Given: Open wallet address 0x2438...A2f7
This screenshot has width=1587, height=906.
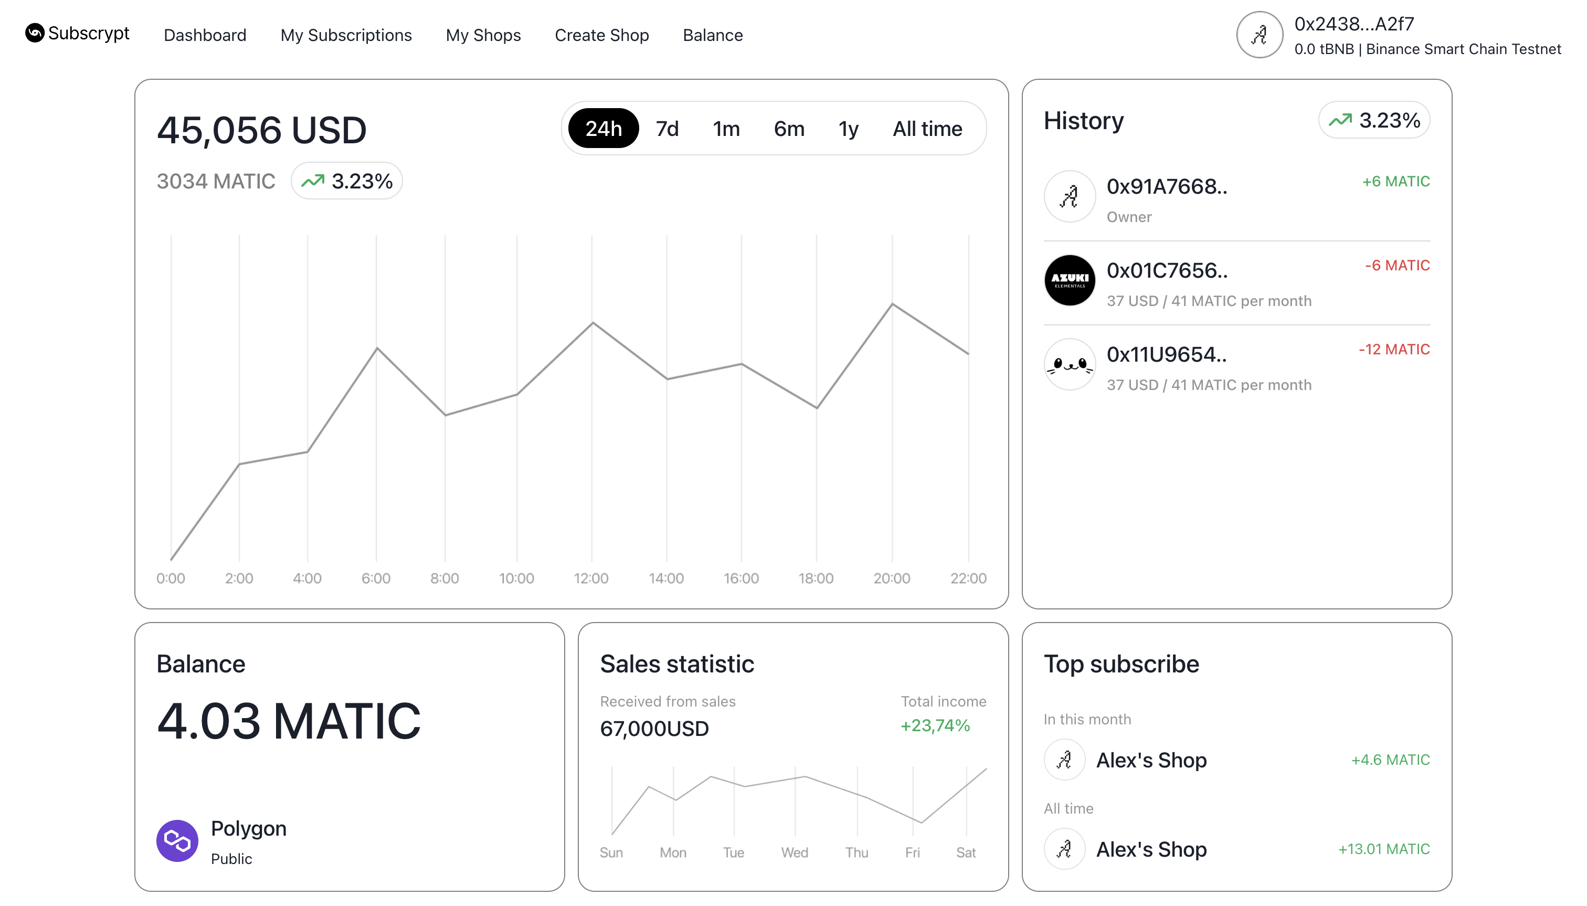Looking at the screenshot, I should [1353, 24].
